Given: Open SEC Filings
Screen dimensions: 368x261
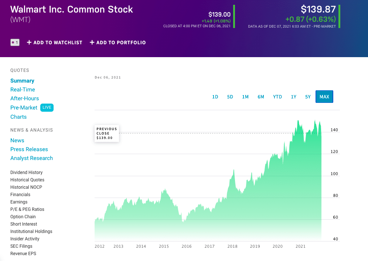Looking at the screenshot, I should (x=21, y=246).
